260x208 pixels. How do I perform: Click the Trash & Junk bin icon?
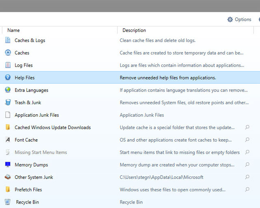pyautogui.click(x=8, y=103)
